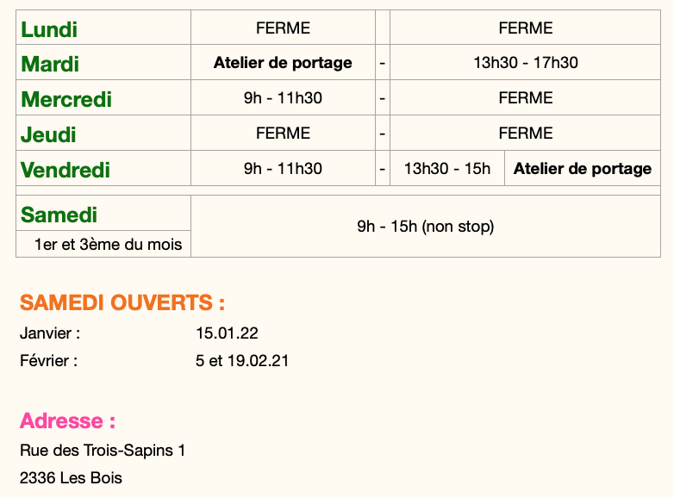The width and height of the screenshot is (674, 498).
Task: Click the Samedi heading
Action: click(59, 215)
